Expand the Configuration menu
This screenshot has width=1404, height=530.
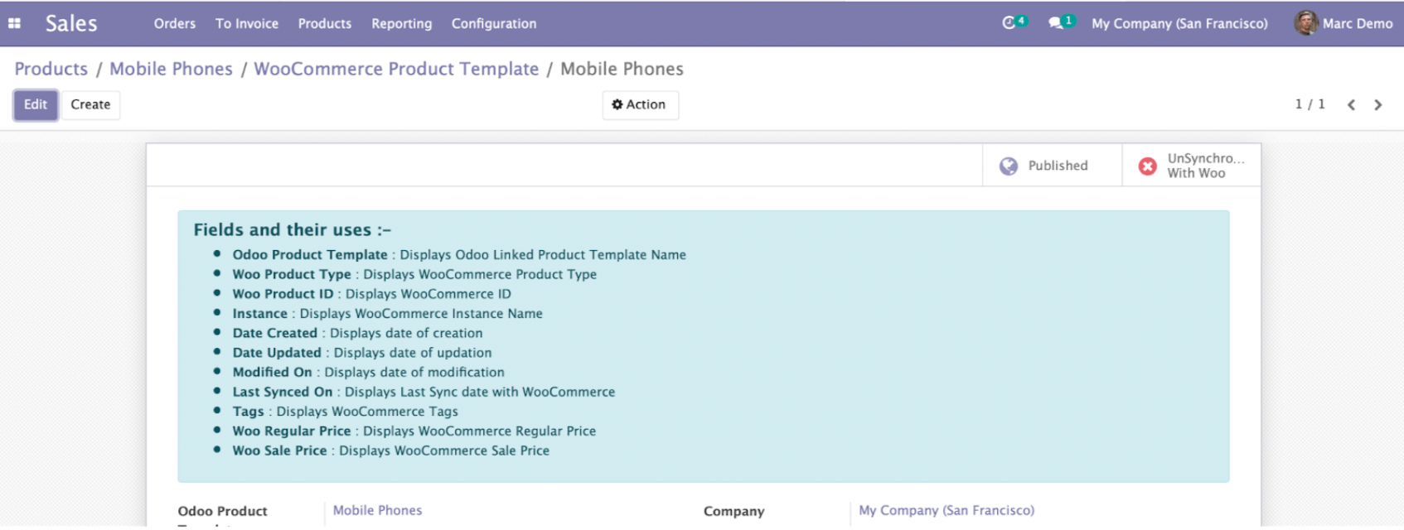(493, 24)
